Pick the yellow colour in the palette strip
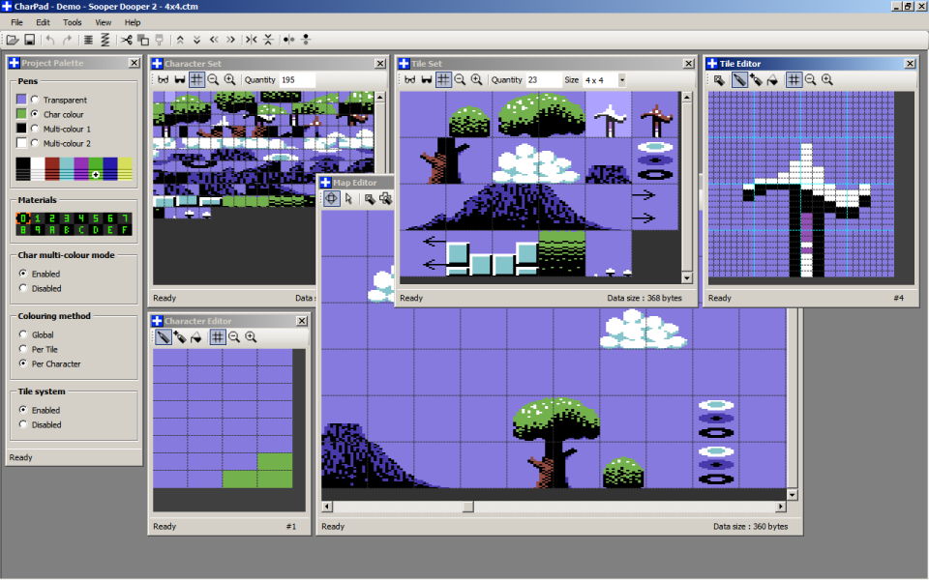Screen dimensions: 929x580 coord(125,168)
